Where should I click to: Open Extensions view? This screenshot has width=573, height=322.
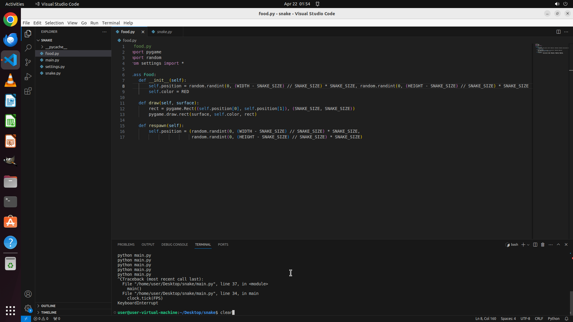point(28,91)
